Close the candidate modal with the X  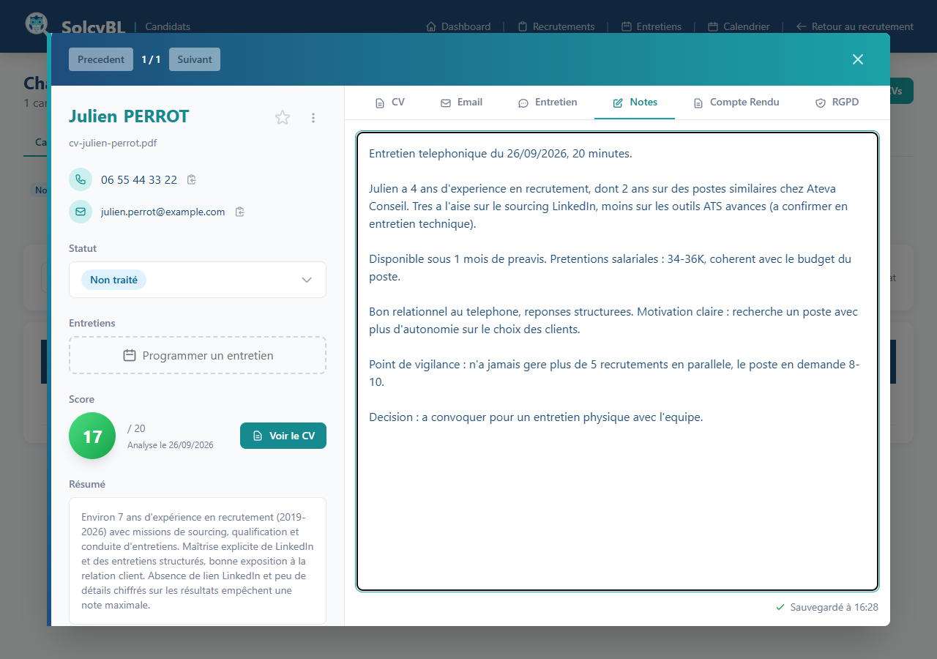pos(858,59)
